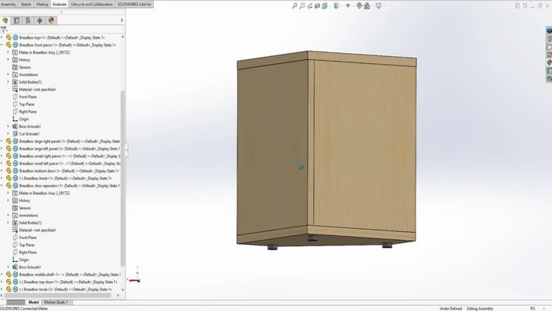552x311 pixels.
Task: Open the SOLIDWORKS Resources task pane tab
Action: [549, 31]
